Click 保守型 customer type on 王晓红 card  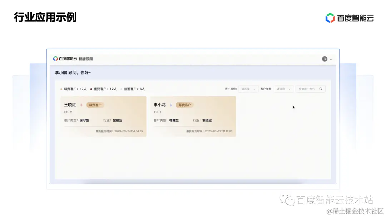click(84, 120)
